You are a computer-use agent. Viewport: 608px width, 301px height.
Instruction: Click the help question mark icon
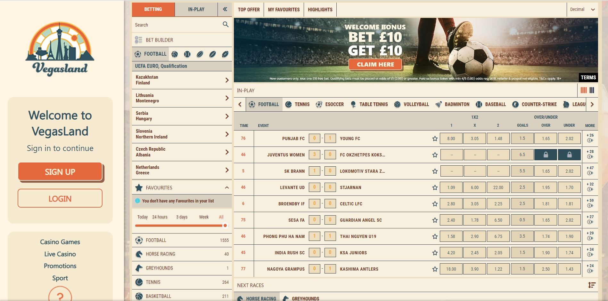60,296
